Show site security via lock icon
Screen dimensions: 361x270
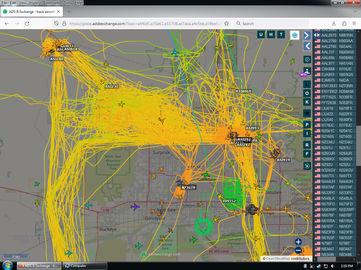64,24
